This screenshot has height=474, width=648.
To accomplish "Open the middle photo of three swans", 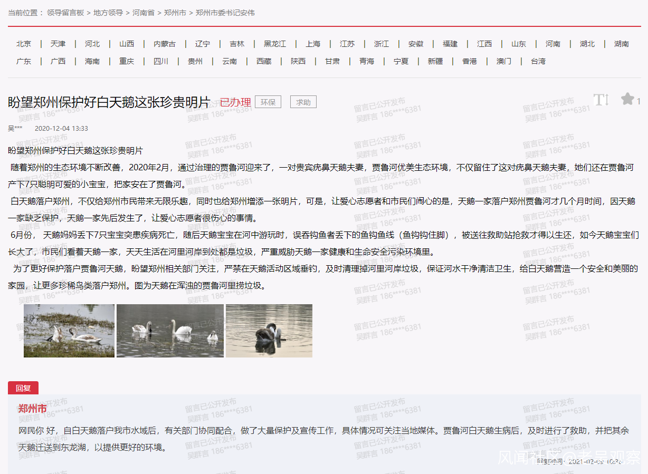I will pyautogui.click(x=170, y=331).
